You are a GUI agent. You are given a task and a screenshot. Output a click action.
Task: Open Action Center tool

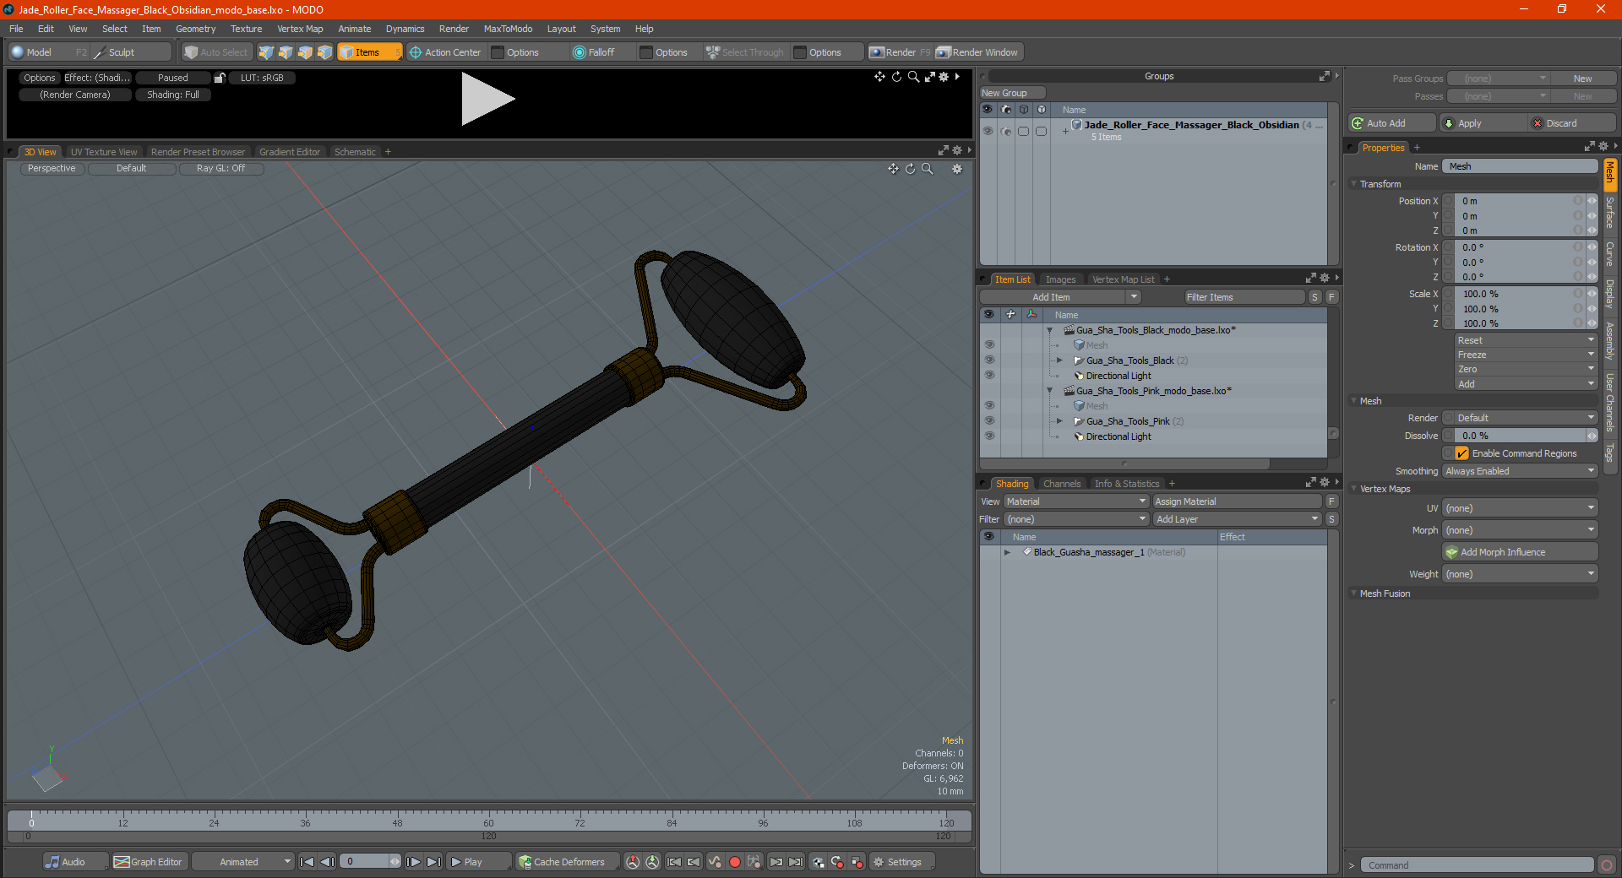click(x=444, y=52)
